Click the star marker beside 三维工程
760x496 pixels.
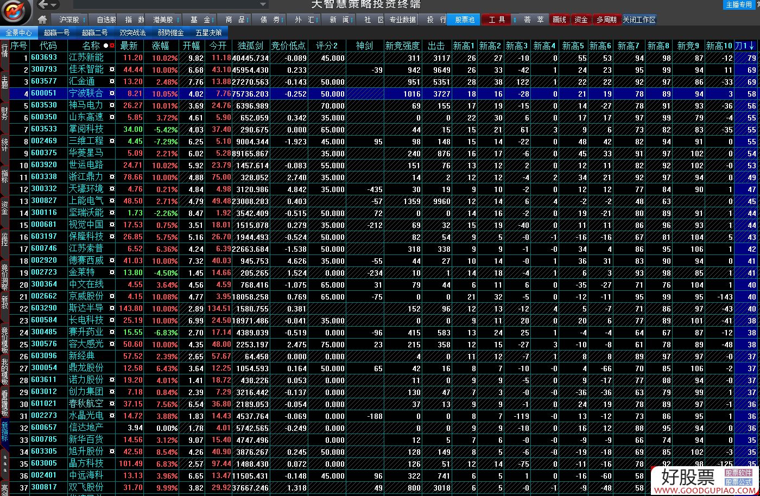(x=112, y=141)
